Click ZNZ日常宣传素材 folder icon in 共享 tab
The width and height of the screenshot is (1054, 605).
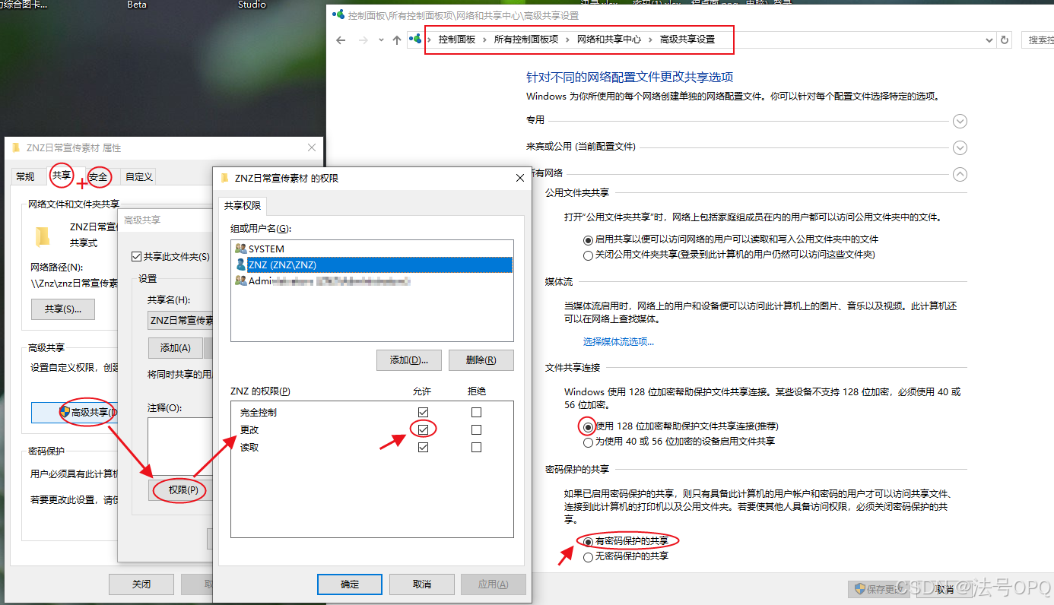[43, 236]
